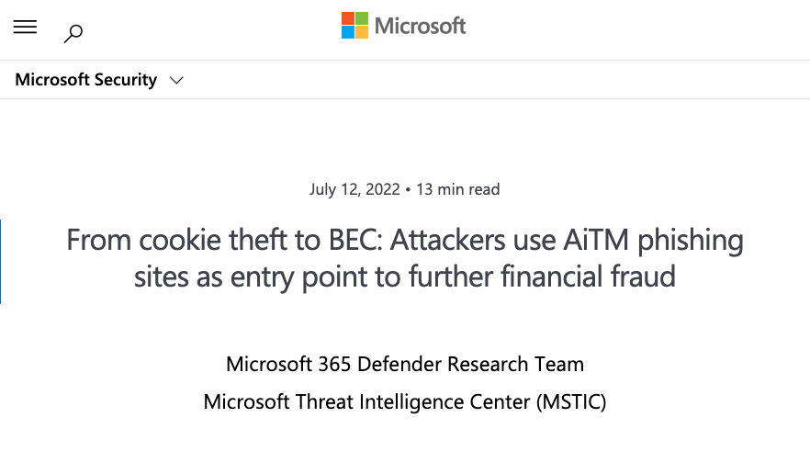810x474 pixels.
Task: Select the headline line starting "From cookie theft"
Action: [x=405, y=241]
